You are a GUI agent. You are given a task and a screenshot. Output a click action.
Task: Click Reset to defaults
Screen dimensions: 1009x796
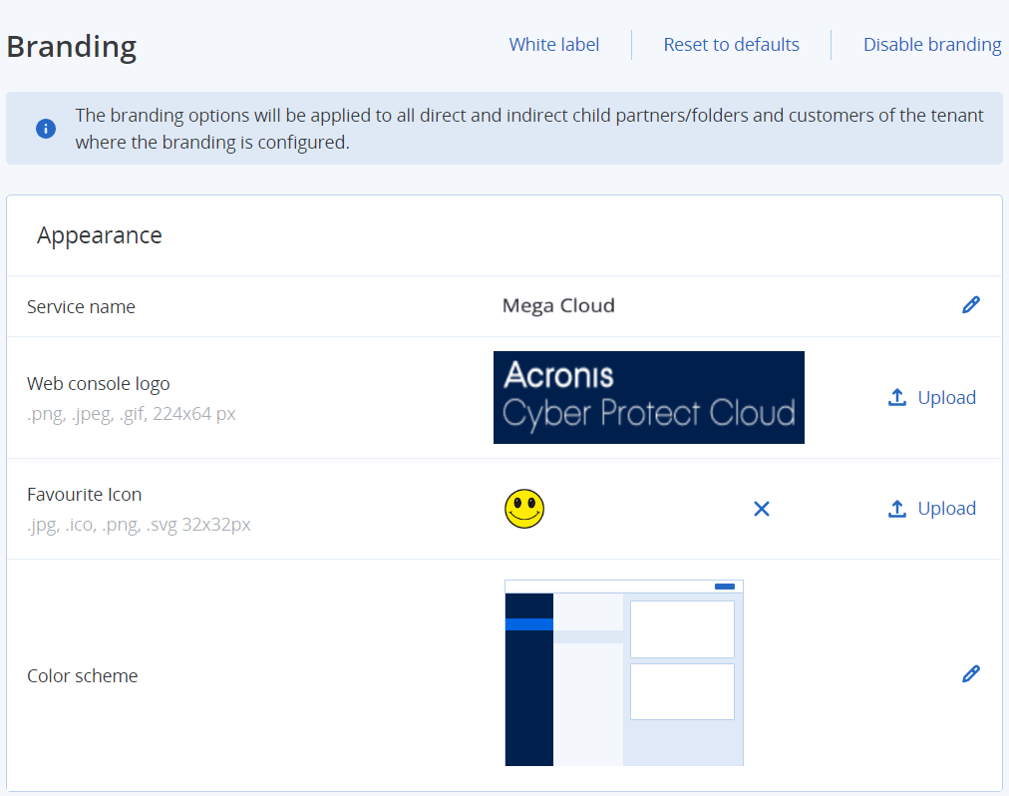[731, 45]
